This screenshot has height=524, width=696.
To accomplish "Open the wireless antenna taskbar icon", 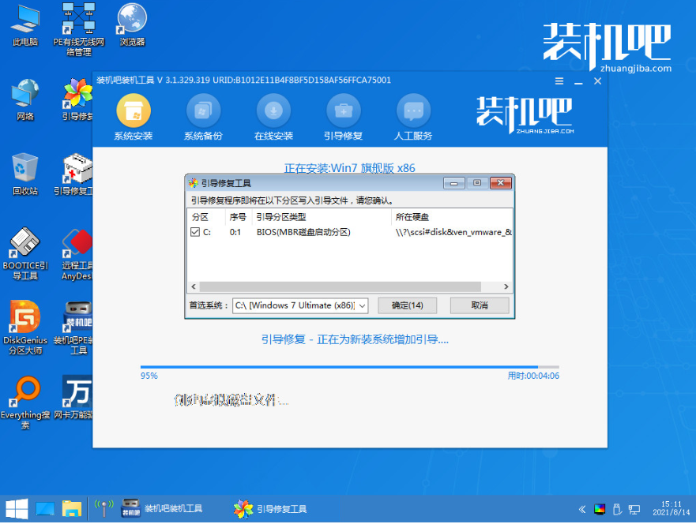I will (x=104, y=509).
